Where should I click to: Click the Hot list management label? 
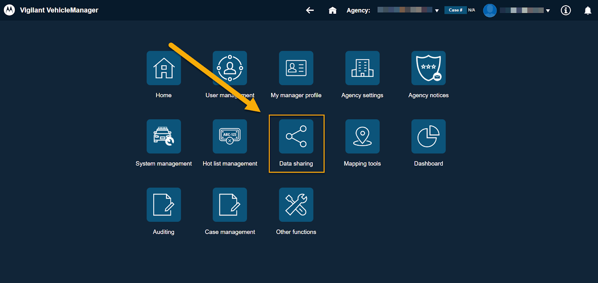click(230, 164)
